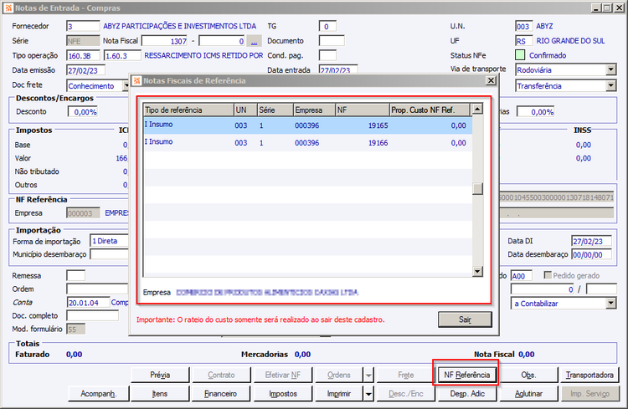
Task: Click the NF Referência button
Action: (466, 375)
